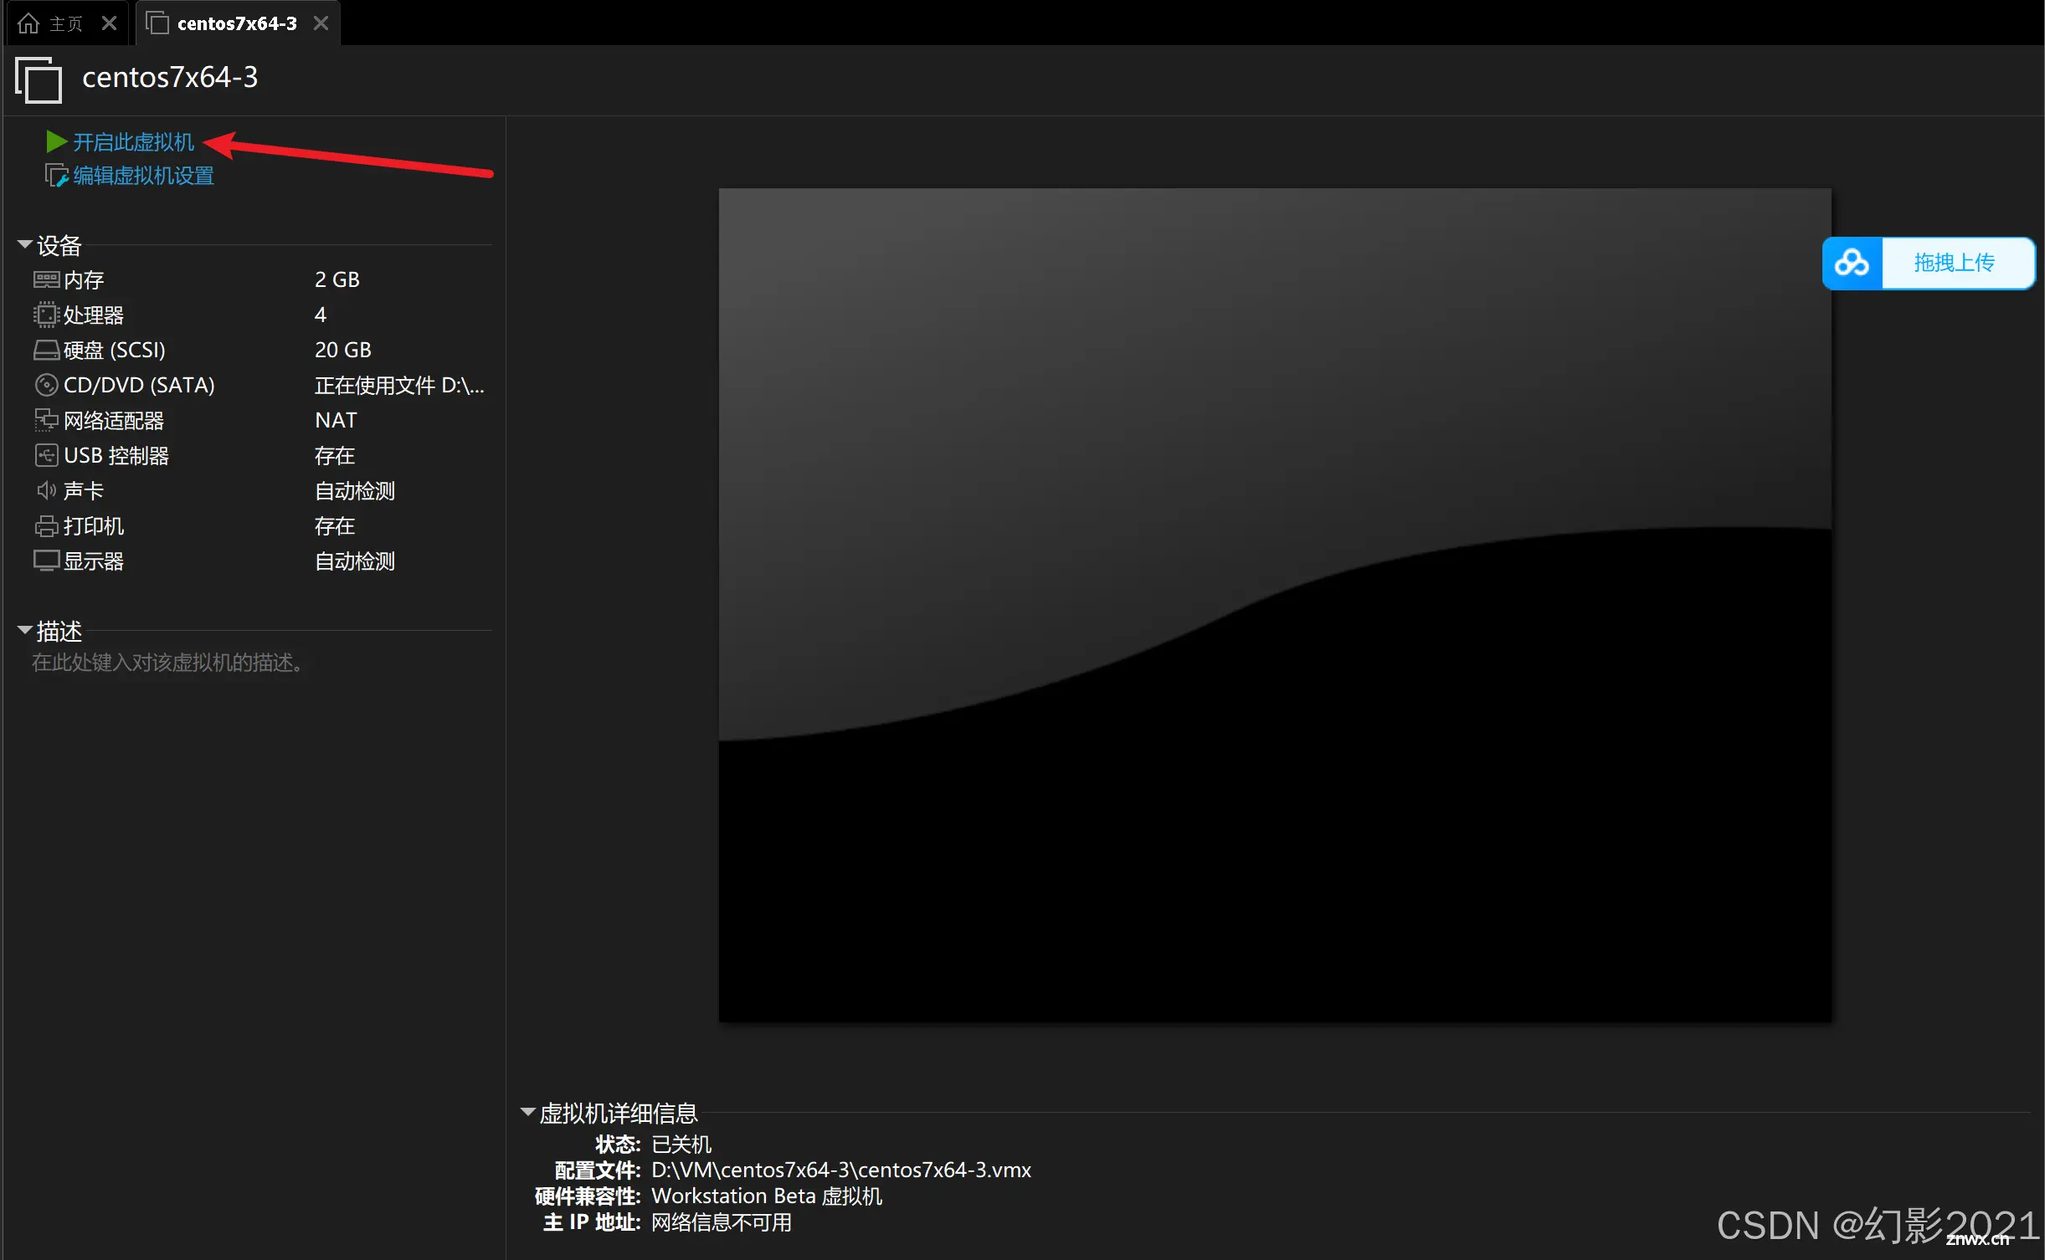Open 编辑虚拟机设置 link
The image size is (2045, 1260).
144,176
